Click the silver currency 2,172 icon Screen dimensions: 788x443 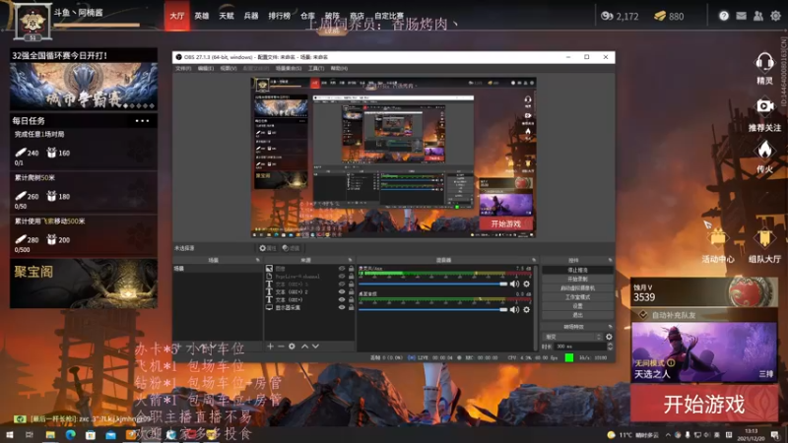tap(607, 16)
